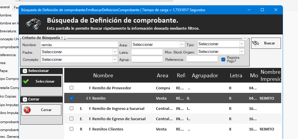
Task: Collapse search criteria with minus icon
Action: [245, 38]
